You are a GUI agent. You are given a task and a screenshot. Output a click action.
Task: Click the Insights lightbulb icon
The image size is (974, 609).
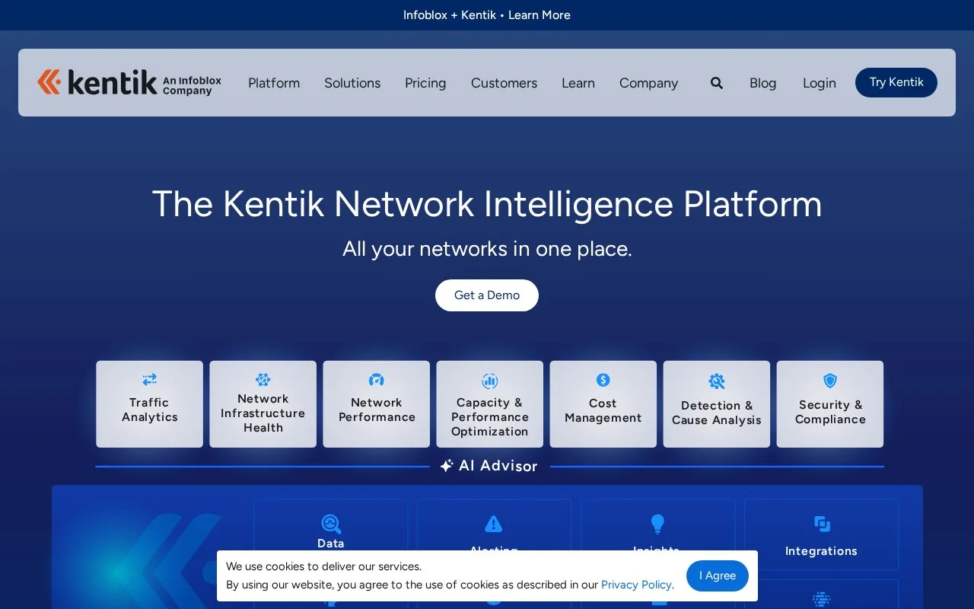(657, 524)
